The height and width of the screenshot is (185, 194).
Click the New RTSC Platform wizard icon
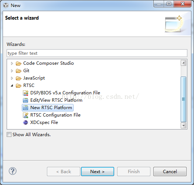point(25,108)
